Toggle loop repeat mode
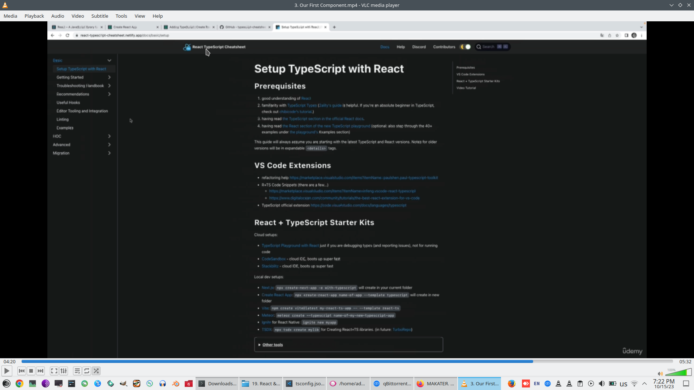694x390 pixels. click(x=87, y=371)
